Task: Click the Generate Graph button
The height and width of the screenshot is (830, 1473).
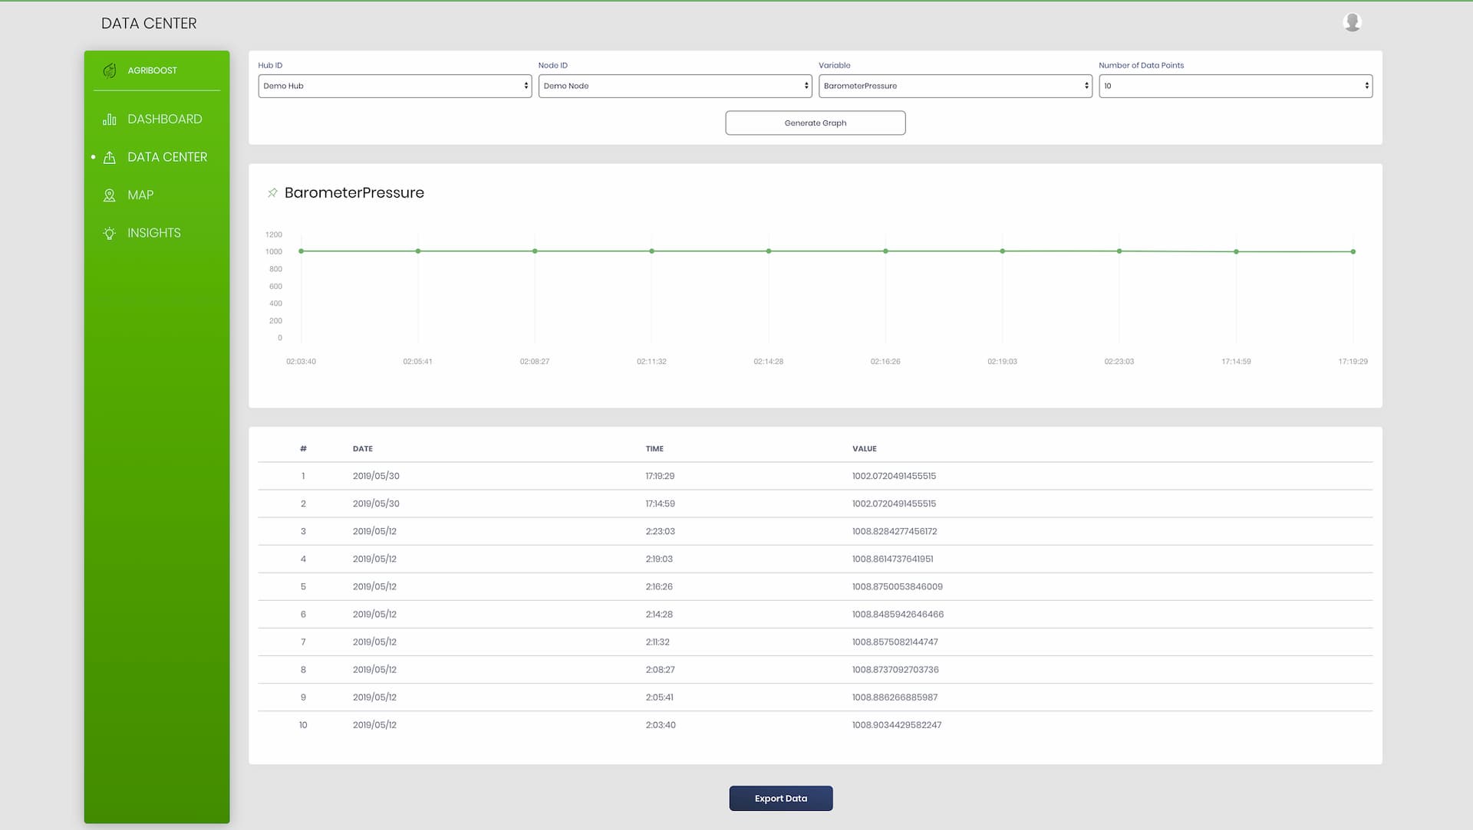Action: tap(816, 123)
